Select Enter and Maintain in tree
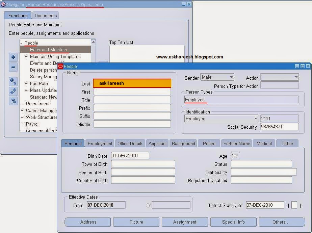The image size is (312, 233). (55, 50)
